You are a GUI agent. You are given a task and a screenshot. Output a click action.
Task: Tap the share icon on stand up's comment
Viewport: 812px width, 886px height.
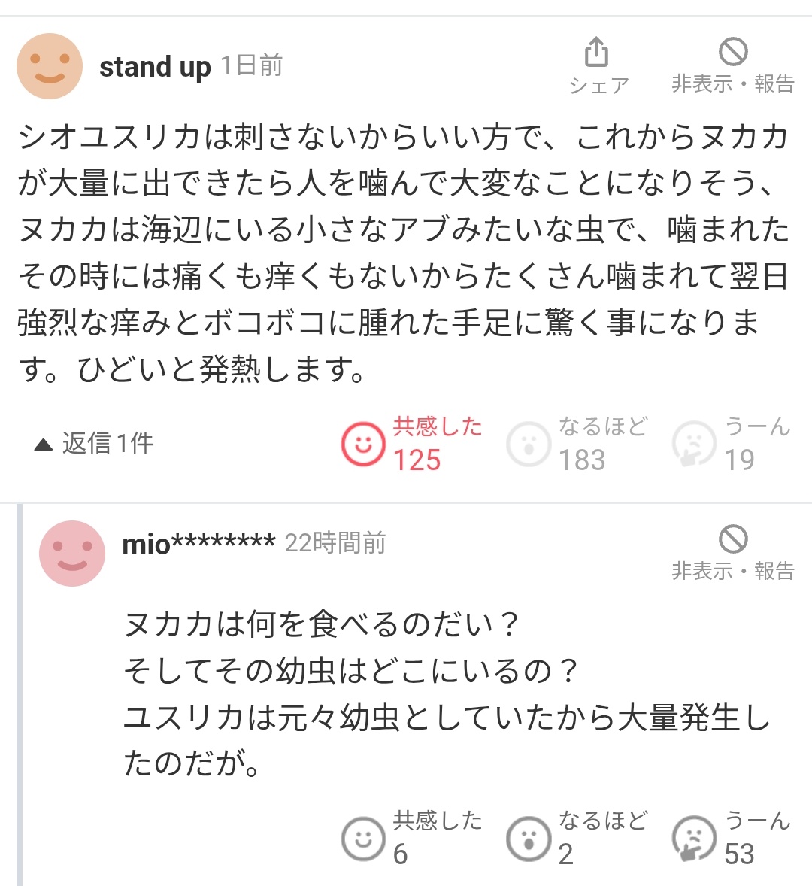tap(596, 53)
